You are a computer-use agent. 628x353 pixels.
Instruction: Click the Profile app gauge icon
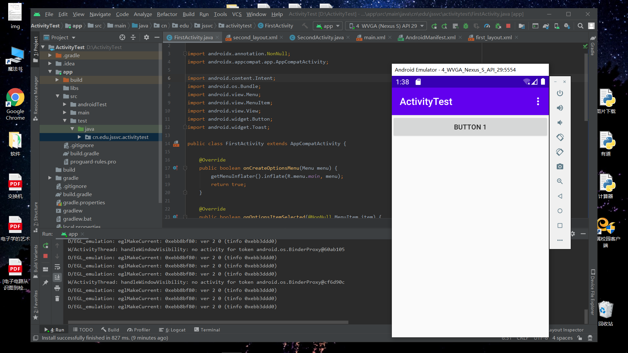coord(487,26)
